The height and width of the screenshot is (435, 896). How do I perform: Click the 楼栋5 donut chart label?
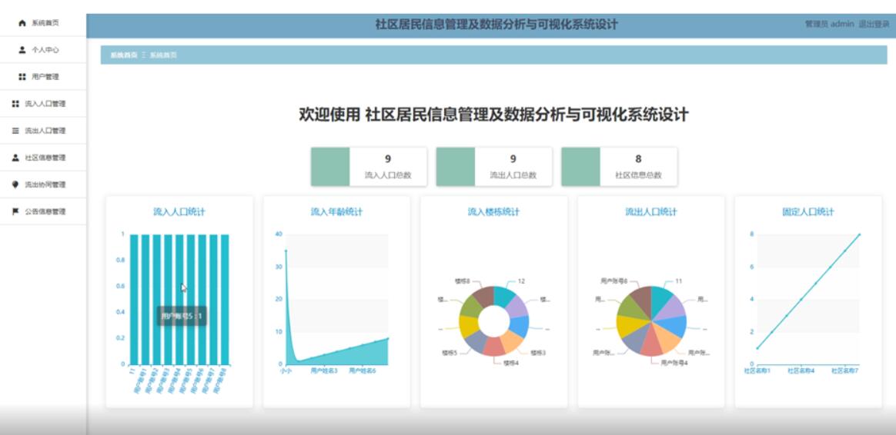449,353
